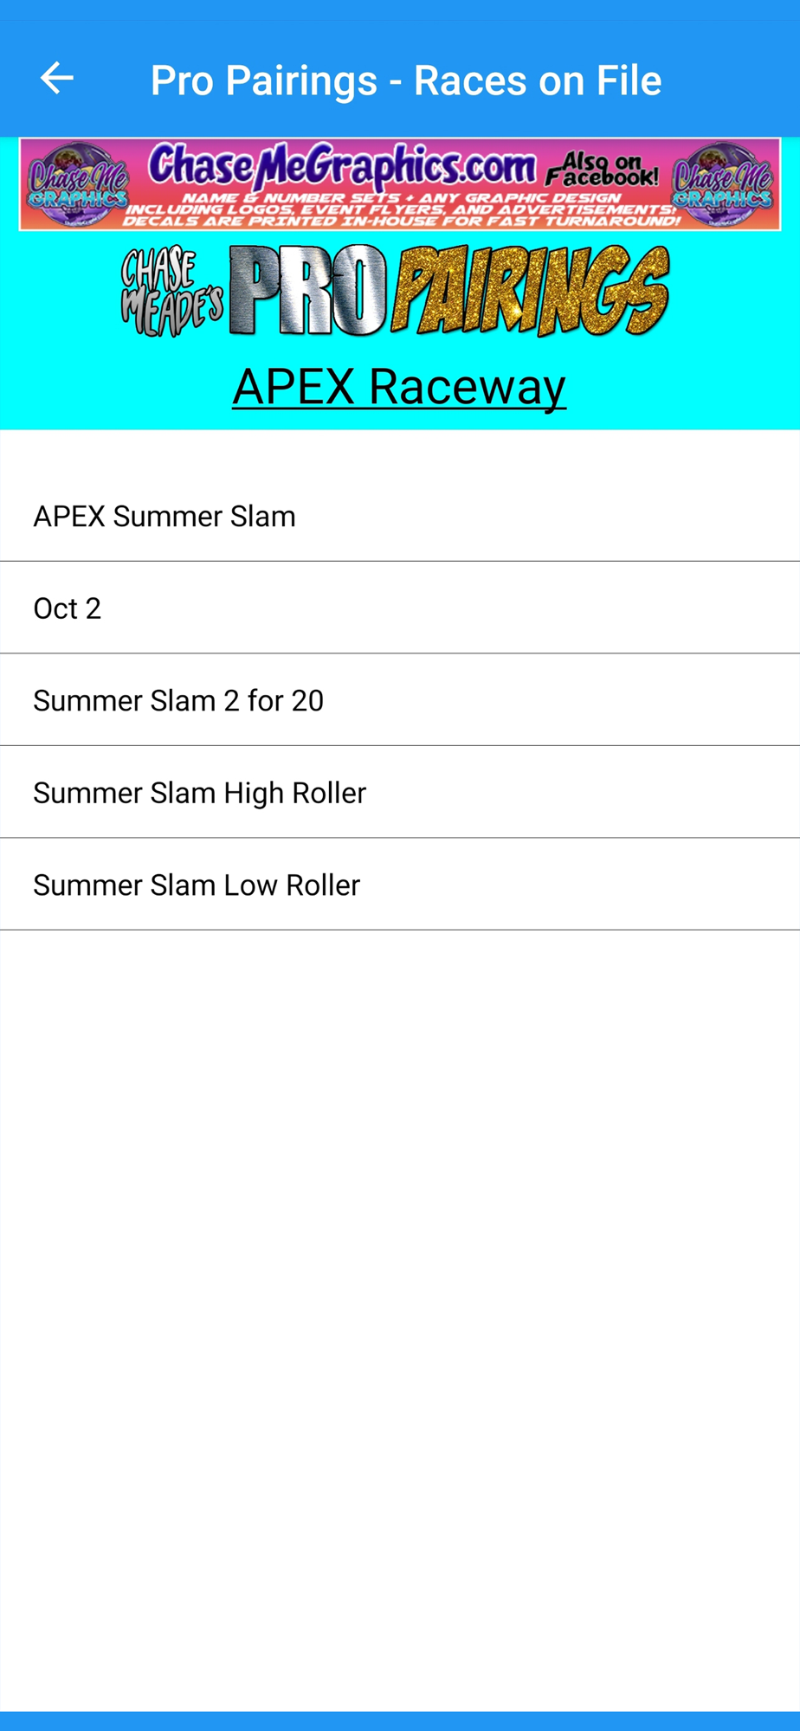Image resolution: width=800 pixels, height=1731 pixels.
Task: Open the Oct 2 race entry
Action: (400, 608)
